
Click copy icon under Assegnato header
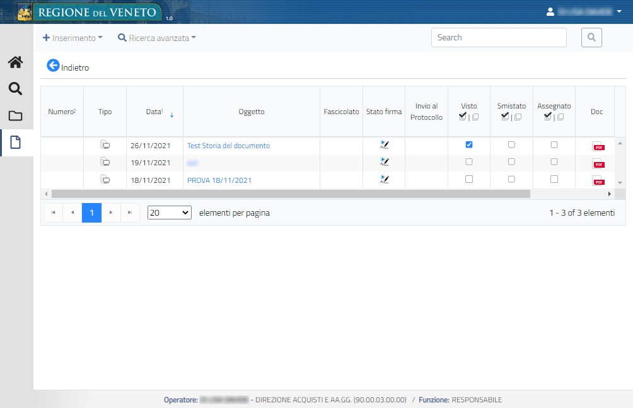[560, 117]
